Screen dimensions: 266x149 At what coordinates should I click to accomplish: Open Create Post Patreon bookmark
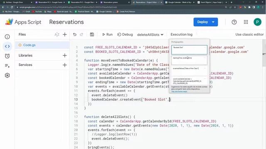(126, 12)
